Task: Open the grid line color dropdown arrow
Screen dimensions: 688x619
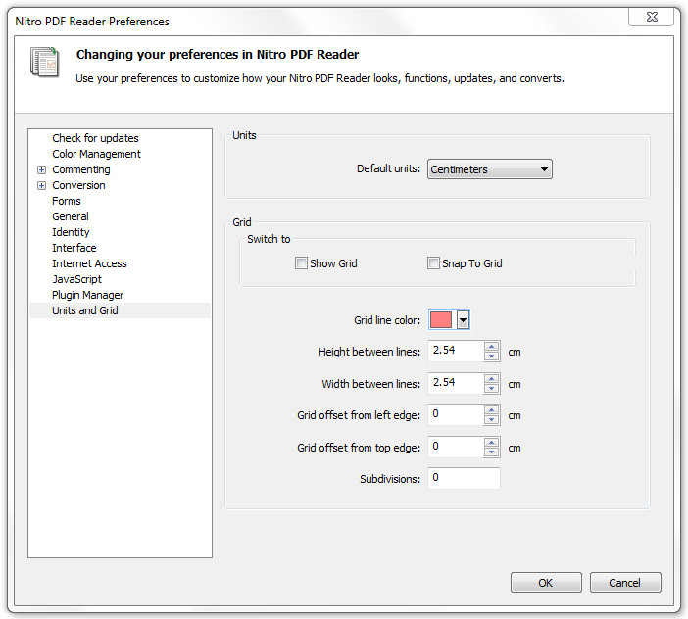Action: [x=463, y=320]
